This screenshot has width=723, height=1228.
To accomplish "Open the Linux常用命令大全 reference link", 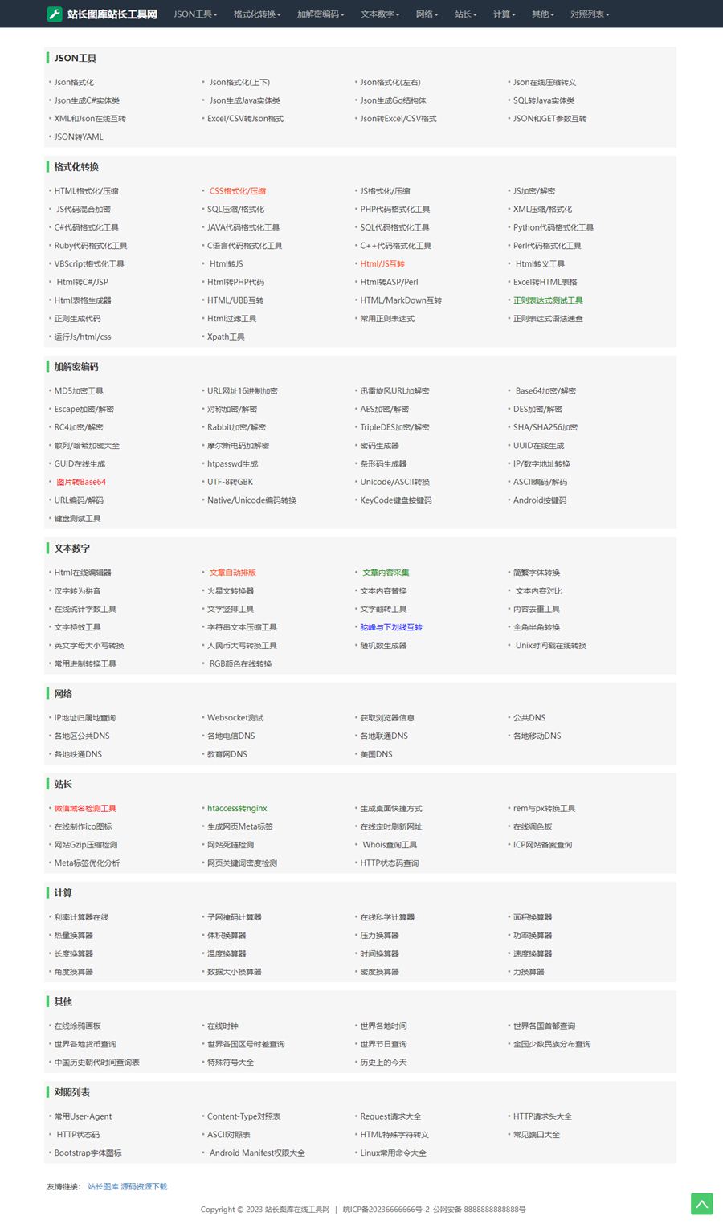I will [393, 1153].
